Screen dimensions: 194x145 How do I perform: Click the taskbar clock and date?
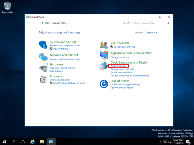tap(178, 142)
